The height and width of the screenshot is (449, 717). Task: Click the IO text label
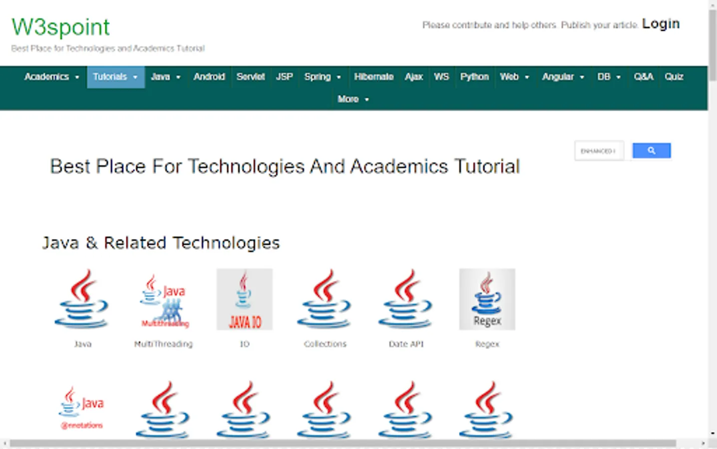pos(245,344)
